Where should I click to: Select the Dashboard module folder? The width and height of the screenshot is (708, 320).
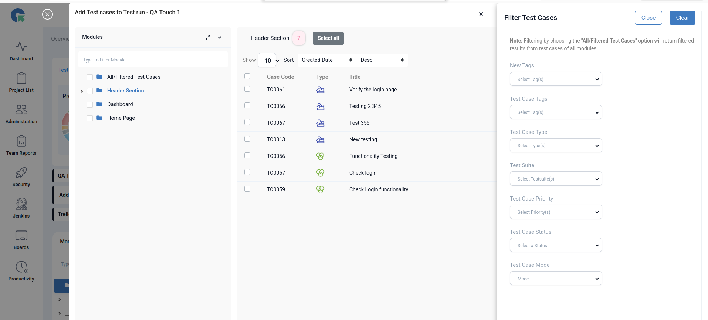(120, 104)
